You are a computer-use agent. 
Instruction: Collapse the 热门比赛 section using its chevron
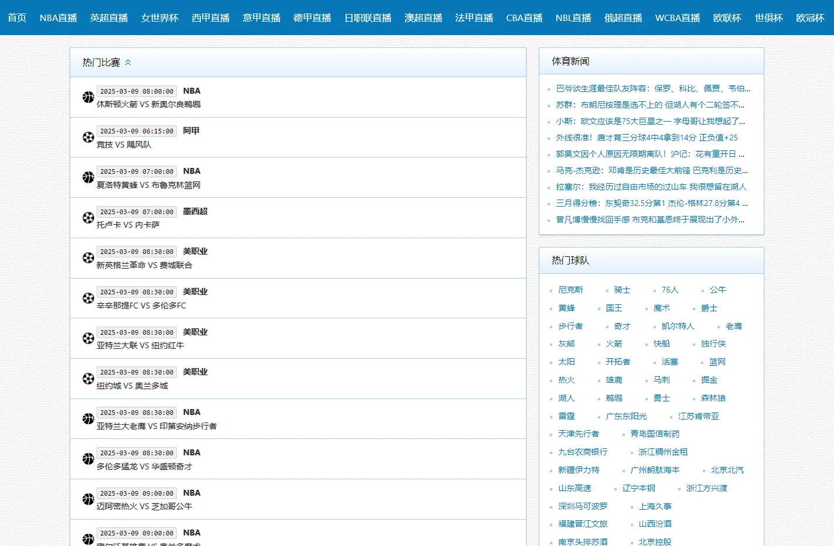pyautogui.click(x=128, y=62)
